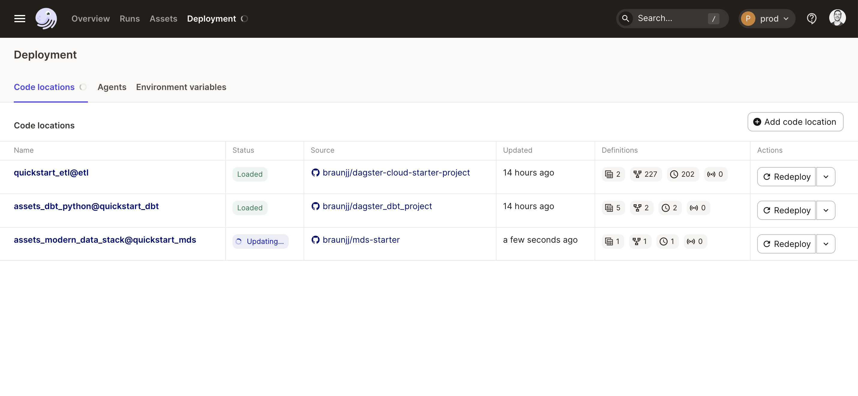The height and width of the screenshot is (396, 858).
Task: Click assets count 5 for assets_dbt_python
Action: (x=613, y=208)
